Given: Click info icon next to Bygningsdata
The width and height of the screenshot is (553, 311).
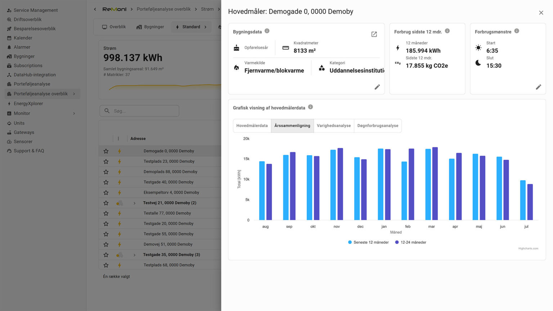Looking at the screenshot, I should (x=267, y=31).
